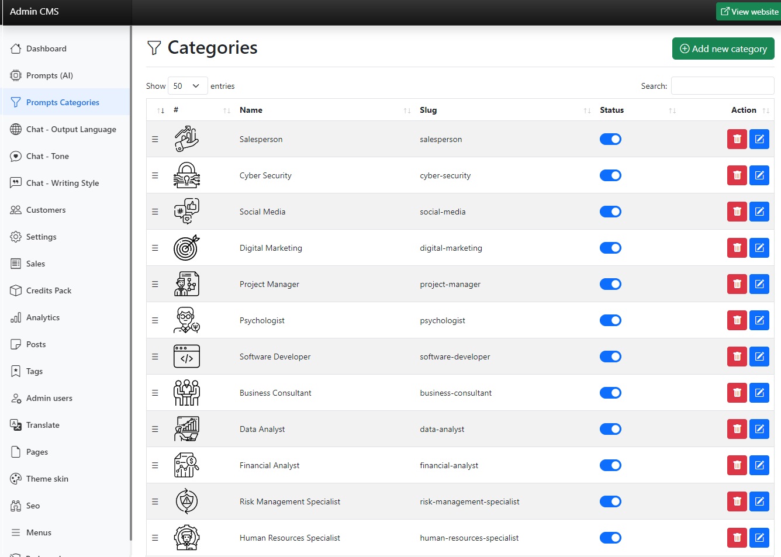Disable the Digital Marketing status toggle
Viewport: 781px width, 557px height.
(610, 248)
